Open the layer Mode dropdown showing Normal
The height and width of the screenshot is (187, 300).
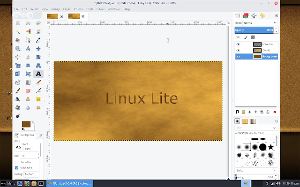pos(260,23)
